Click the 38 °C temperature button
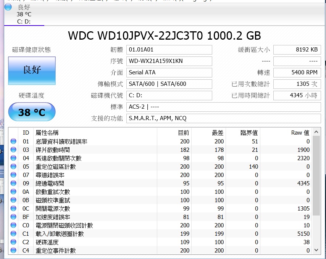326x259 pixels. (x=32, y=112)
